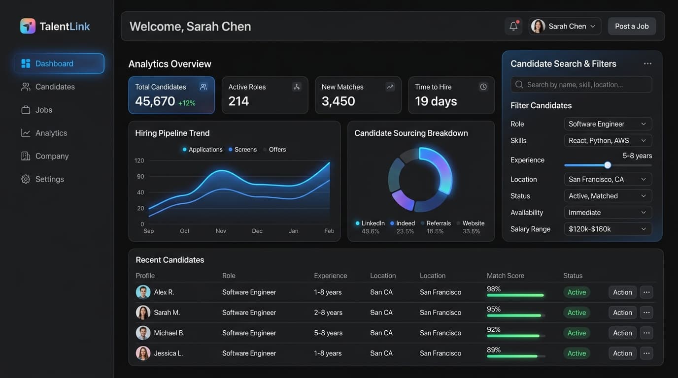
Task: Click the Active Roles card icon
Action: click(297, 87)
